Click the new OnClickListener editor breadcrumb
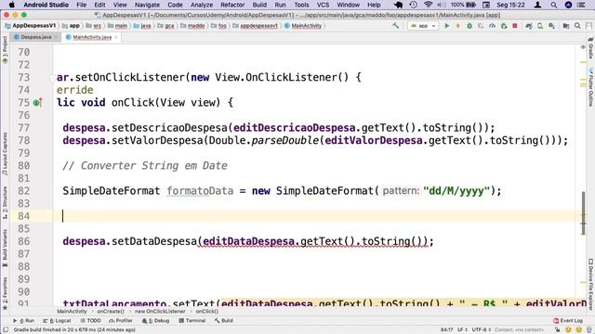The image size is (595, 334). click(160, 312)
